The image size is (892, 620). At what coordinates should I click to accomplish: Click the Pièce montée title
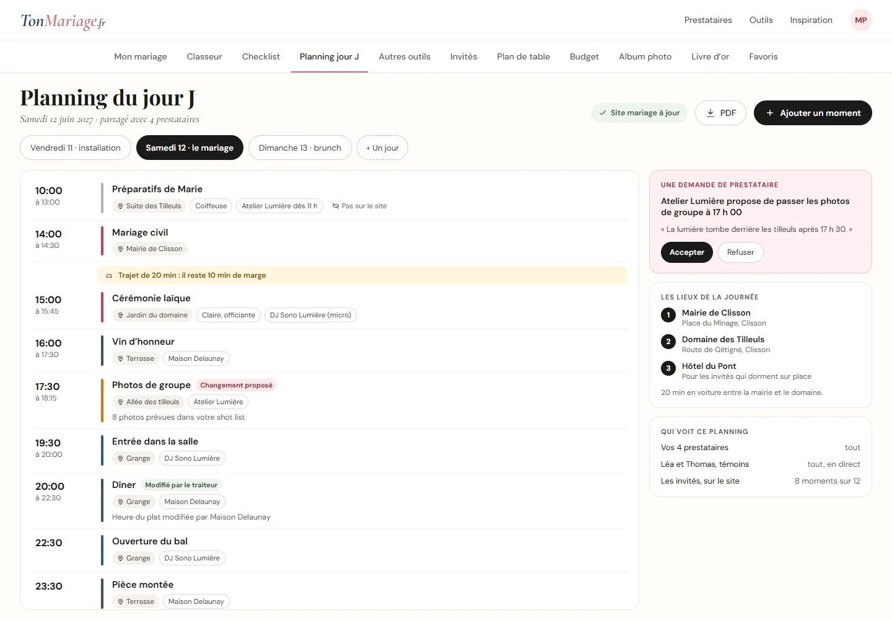click(x=142, y=585)
